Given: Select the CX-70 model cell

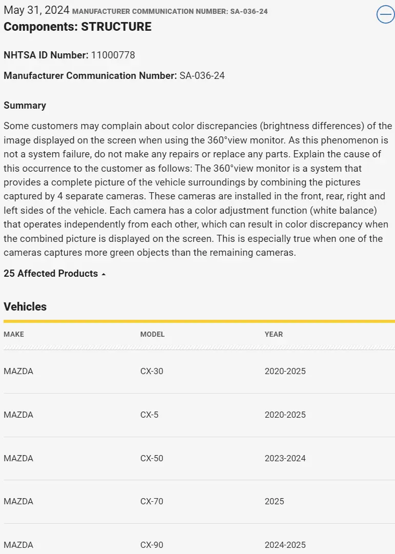Looking at the screenshot, I should [x=152, y=501].
